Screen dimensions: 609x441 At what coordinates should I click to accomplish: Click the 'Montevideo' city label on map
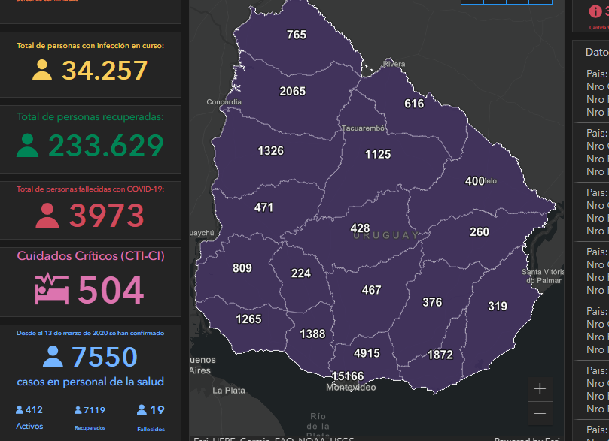tap(351, 388)
